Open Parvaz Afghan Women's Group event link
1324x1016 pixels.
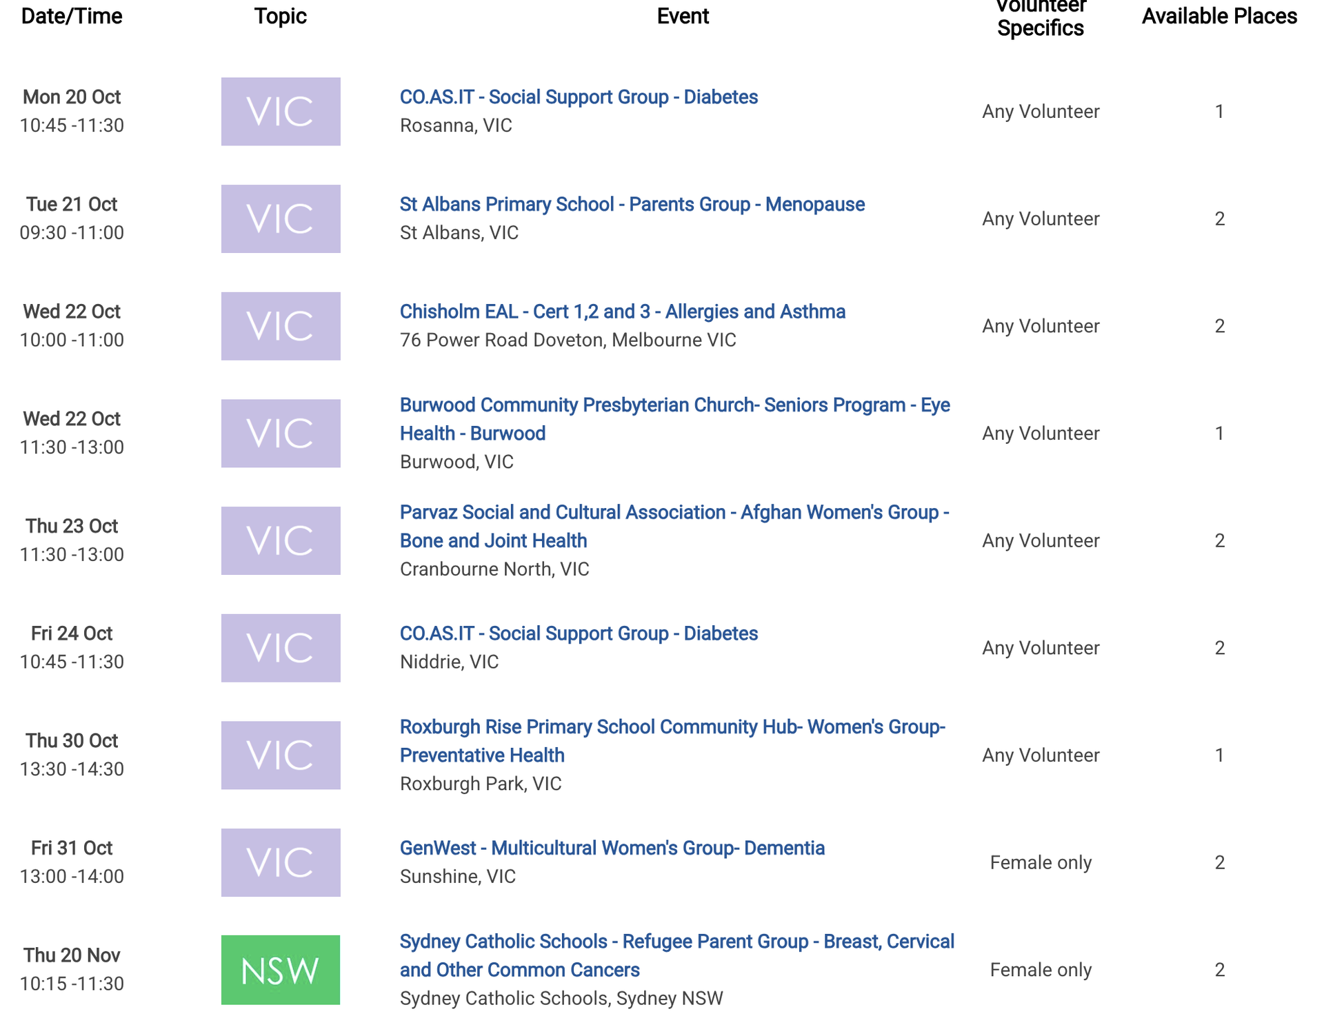pyautogui.click(x=674, y=513)
